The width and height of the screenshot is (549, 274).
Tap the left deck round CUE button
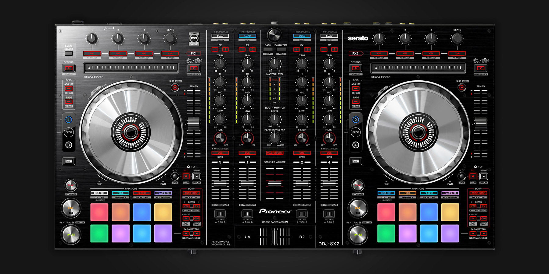click(x=71, y=208)
